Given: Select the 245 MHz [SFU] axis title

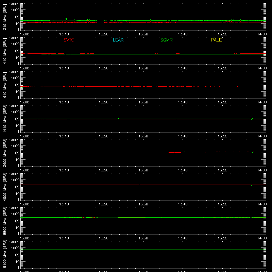Looking at the screenshot, I should 5,17.
